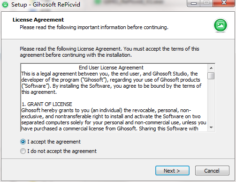
Task: Click the End User License Agreement heading
Action: coord(111,68)
